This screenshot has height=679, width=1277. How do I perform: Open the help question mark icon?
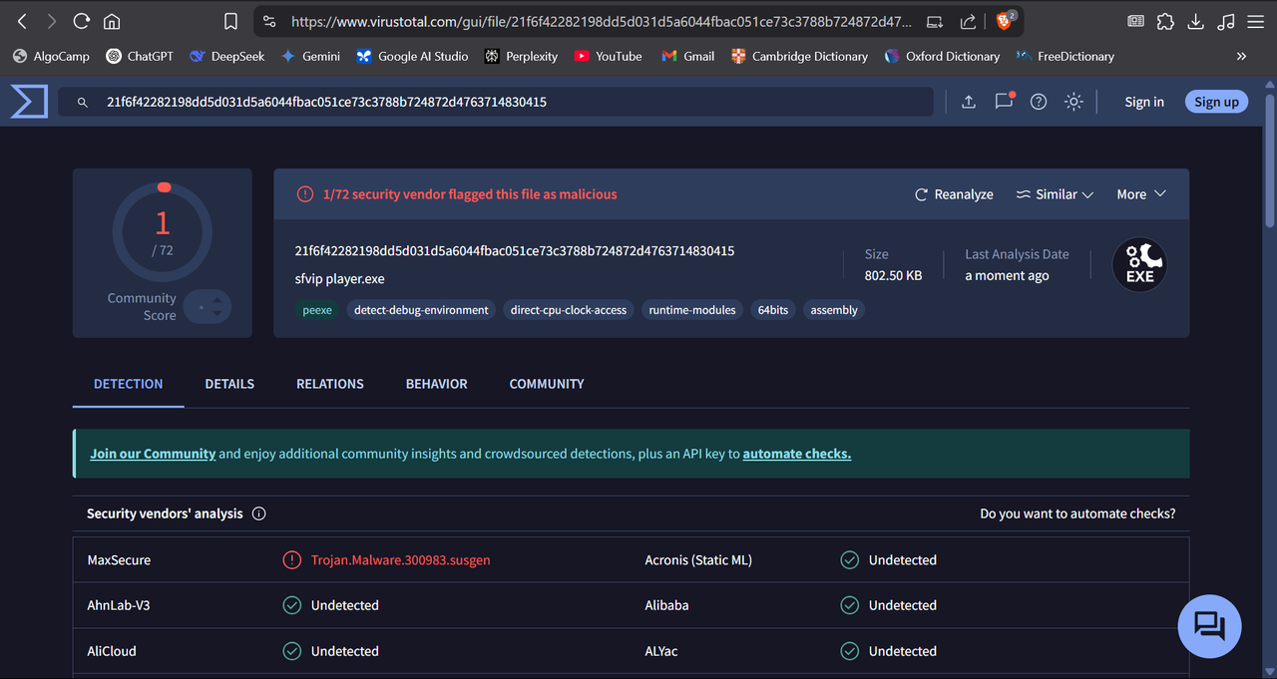(1039, 102)
